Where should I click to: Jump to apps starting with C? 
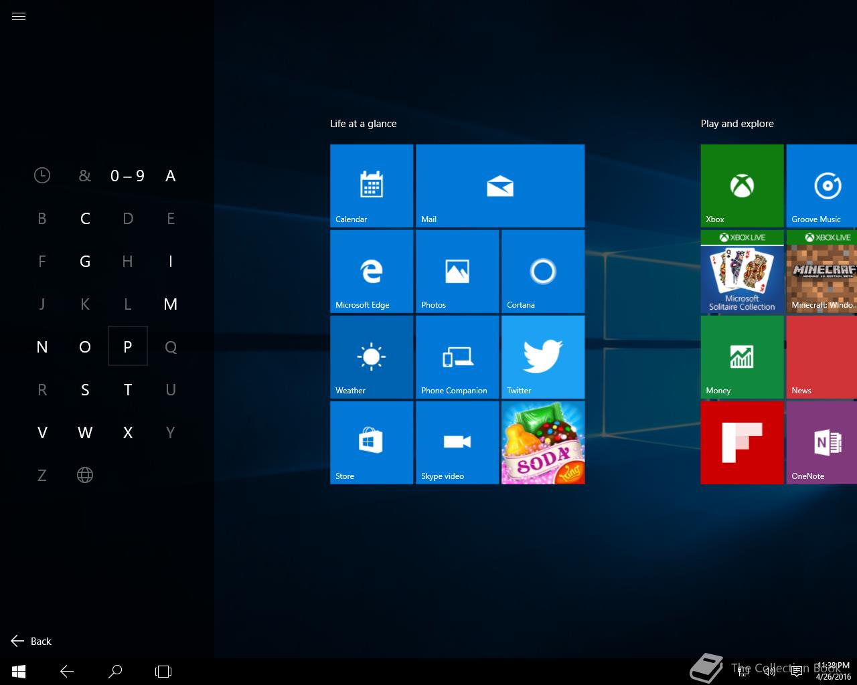pos(85,219)
